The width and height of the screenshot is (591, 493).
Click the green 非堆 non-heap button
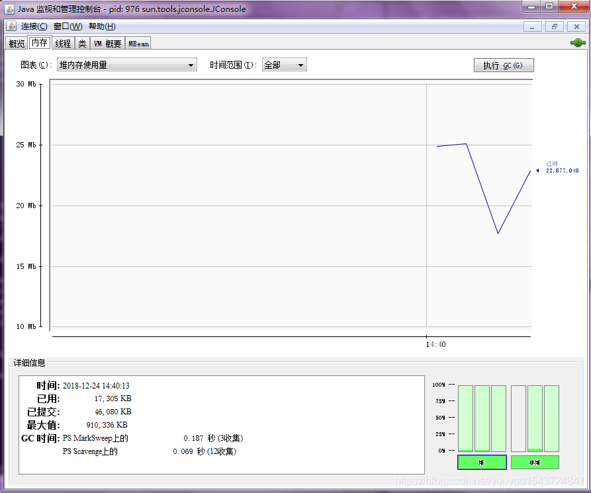535,462
